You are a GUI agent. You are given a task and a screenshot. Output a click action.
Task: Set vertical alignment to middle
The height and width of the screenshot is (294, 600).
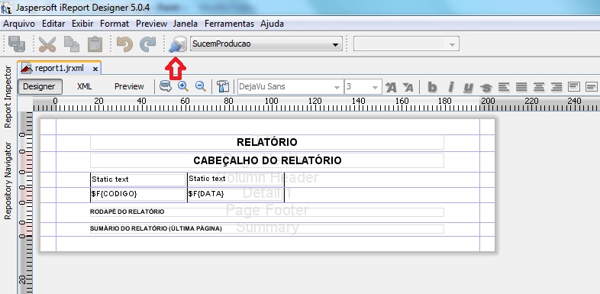coord(592,87)
